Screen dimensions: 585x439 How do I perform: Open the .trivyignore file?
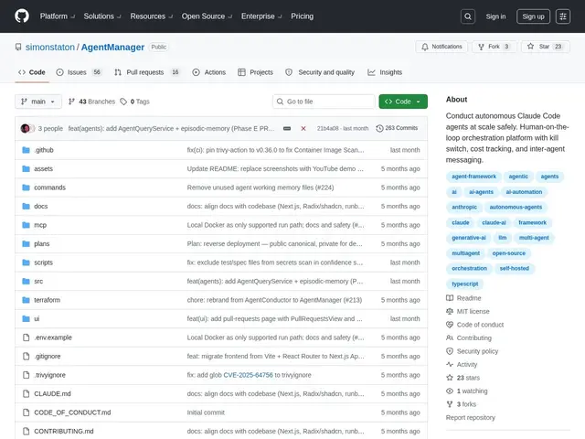pyautogui.click(x=49, y=375)
